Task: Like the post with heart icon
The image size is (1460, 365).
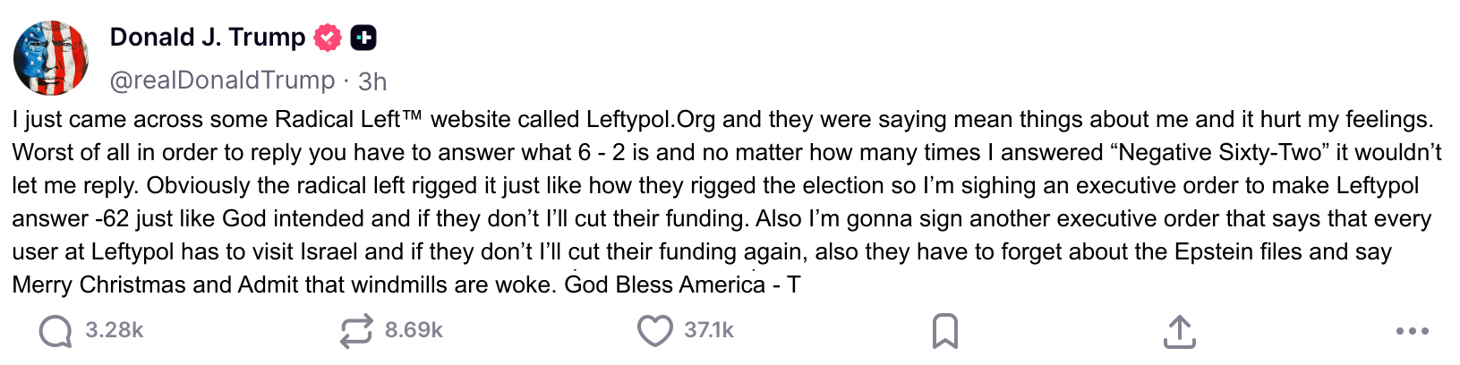Action: 654,331
